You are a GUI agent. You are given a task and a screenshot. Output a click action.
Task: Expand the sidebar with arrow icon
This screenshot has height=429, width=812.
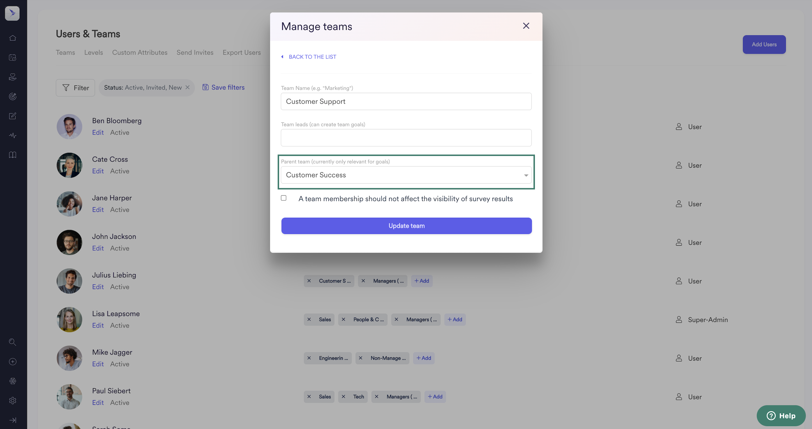[13, 420]
